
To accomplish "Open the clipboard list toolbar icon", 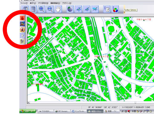I will coord(33,9).
